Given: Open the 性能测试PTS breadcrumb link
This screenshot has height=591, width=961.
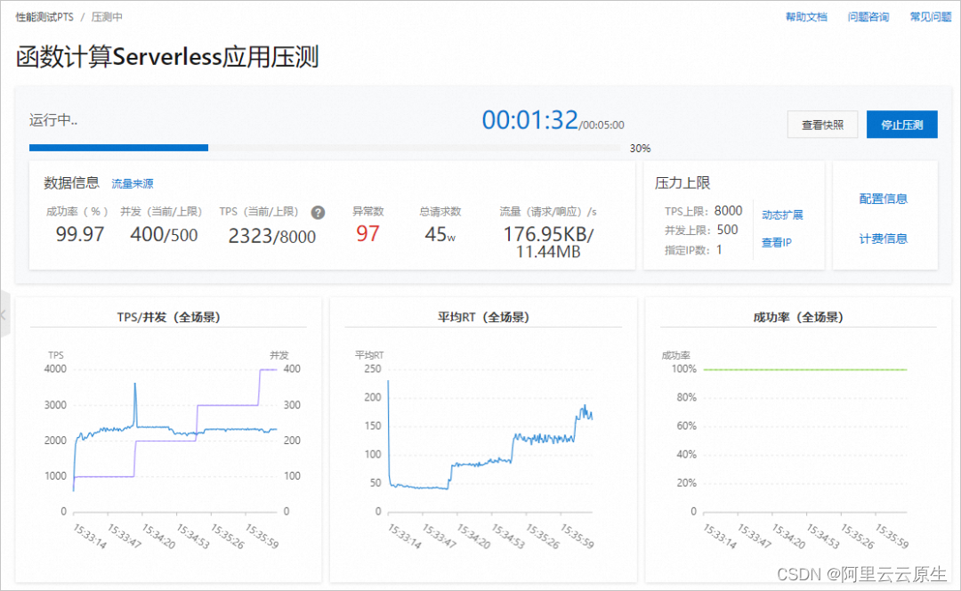Looking at the screenshot, I should (44, 17).
